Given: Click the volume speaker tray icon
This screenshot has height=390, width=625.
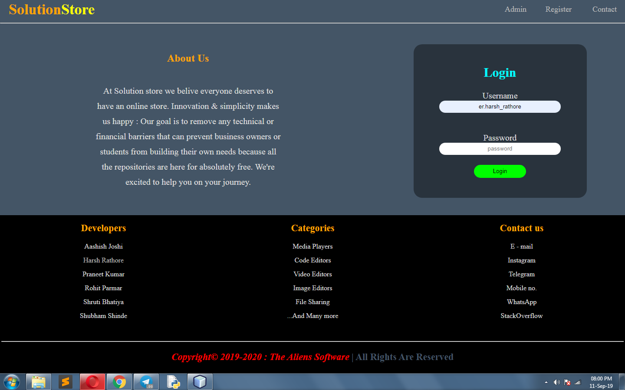Looking at the screenshot, I should pyautogui.click(x=556, y=382).
